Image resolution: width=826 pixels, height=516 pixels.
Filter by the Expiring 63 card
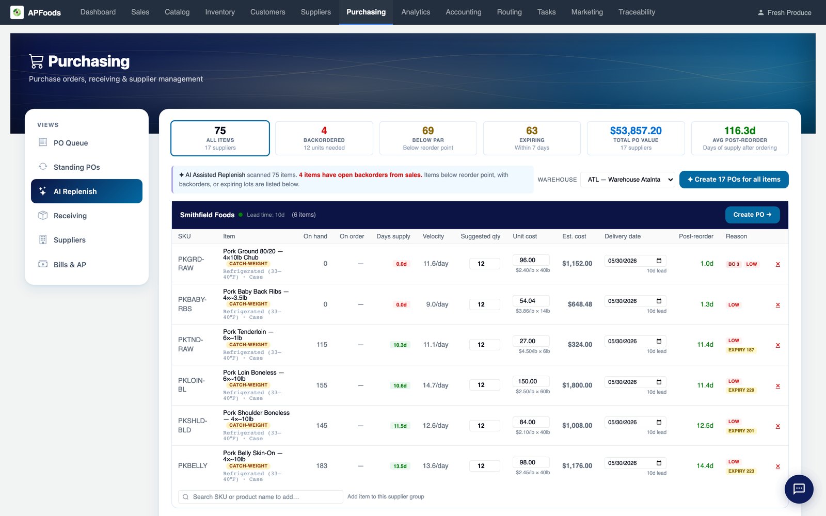click(x=532, y=138)
